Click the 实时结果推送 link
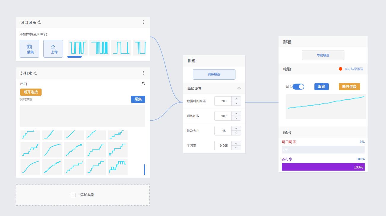386x216 pixels. click(354, 69)
